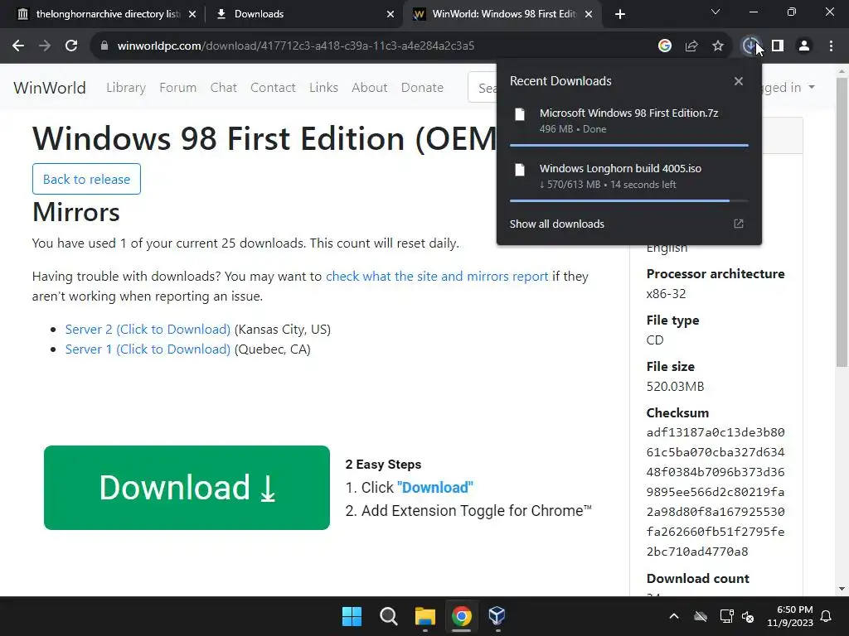Screen dimensions: 849x636
Task: Click the Chrome taskbar icon
Action: click(x=461, y=616)
